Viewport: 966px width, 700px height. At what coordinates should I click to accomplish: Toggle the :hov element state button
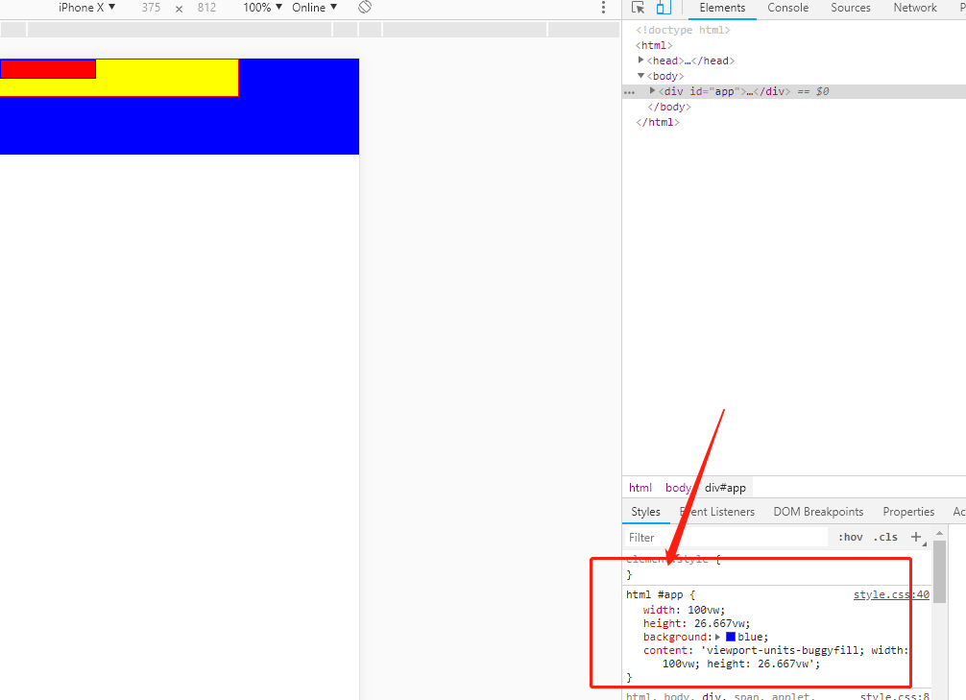(x=850, y=537)
